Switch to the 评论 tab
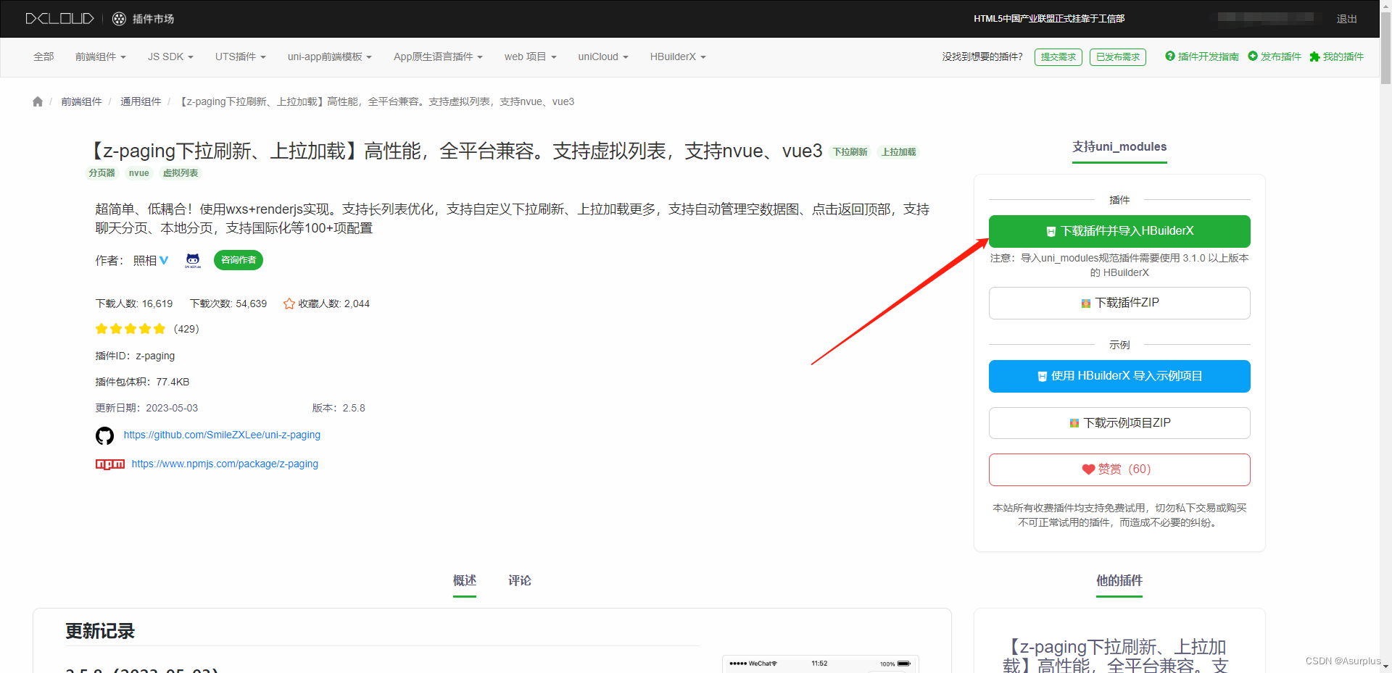Image resolution: width=1392 pixels, height=673 pixels. (518, 580)
